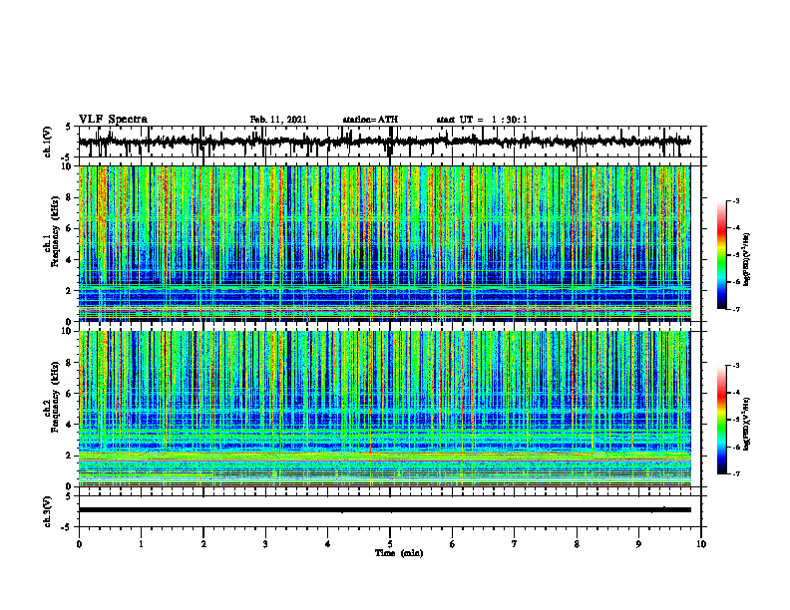790x610 pixels.
Task: Click time axis tick label "0"
Action: tap(79, 544)
